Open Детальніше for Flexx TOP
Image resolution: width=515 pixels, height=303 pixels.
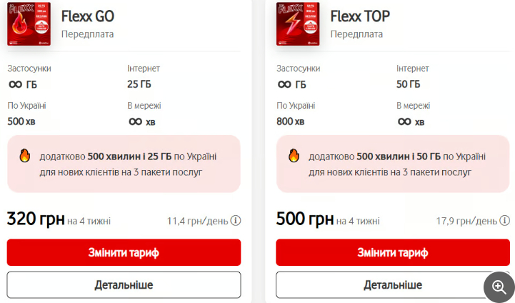pyautogui.click(x=392, y=284)
